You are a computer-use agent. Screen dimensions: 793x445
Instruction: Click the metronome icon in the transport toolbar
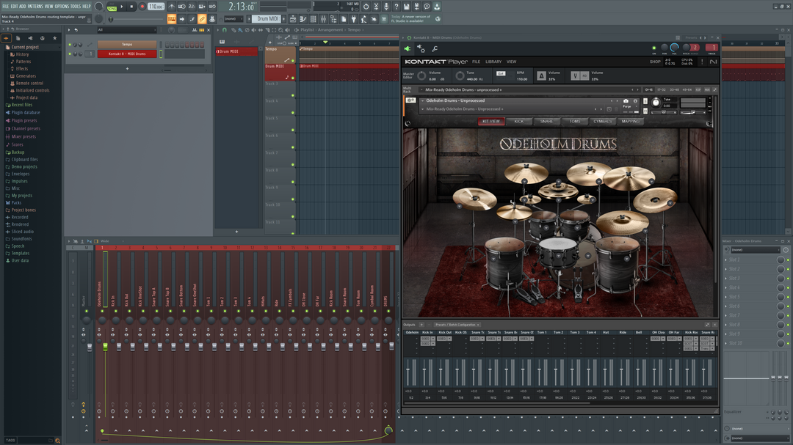tap(172, 7)
